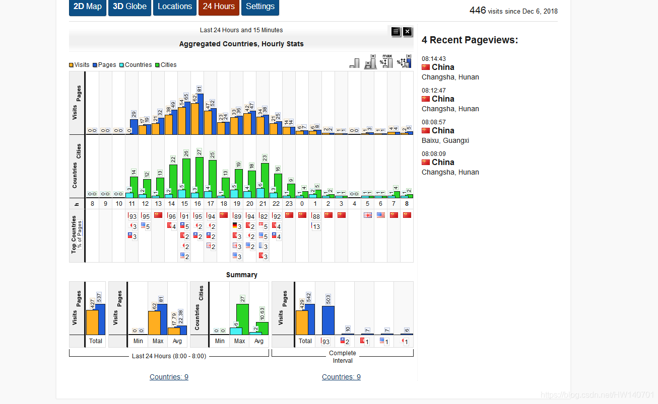Click the green 27 cities bar at hour 16
The width and height of the screenshot is (658, 404).
coord(200,178)
